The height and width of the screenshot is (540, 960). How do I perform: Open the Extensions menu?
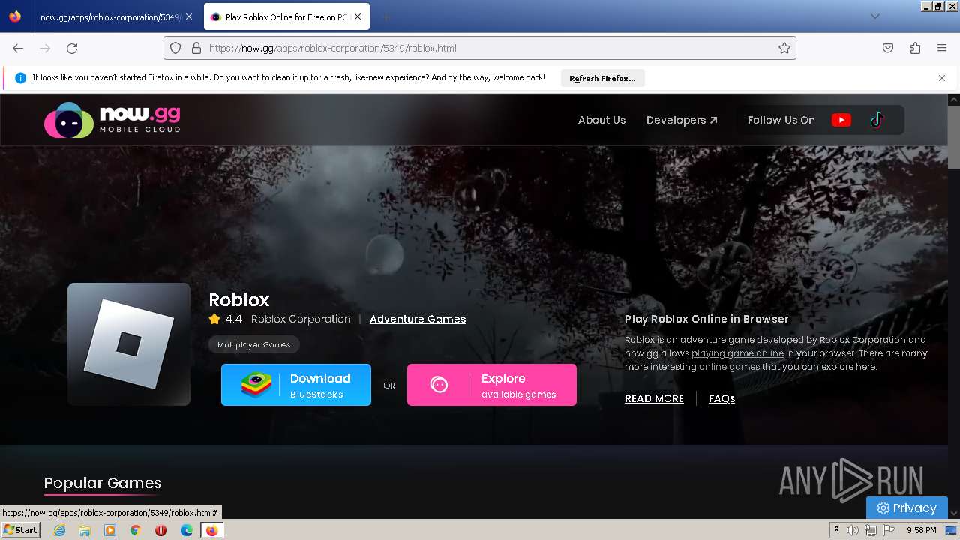click(915, 48)
